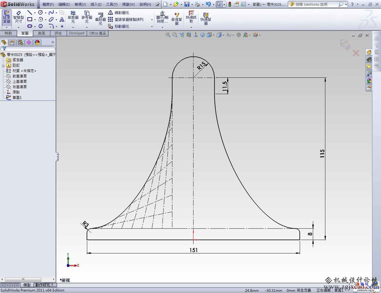
Task: Select the Polygon sketch tool
Action: [40, 26]
